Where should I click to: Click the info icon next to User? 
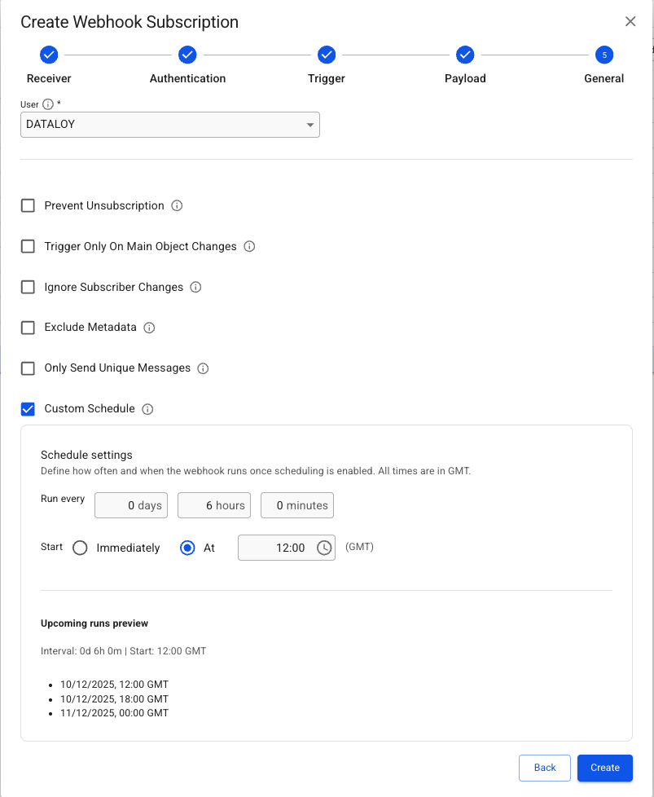pyautogui.click(x=48, y=104)
